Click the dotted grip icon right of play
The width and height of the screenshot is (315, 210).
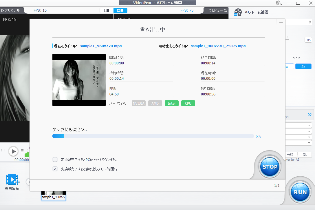pyautogui.click(x=23, y=151)
